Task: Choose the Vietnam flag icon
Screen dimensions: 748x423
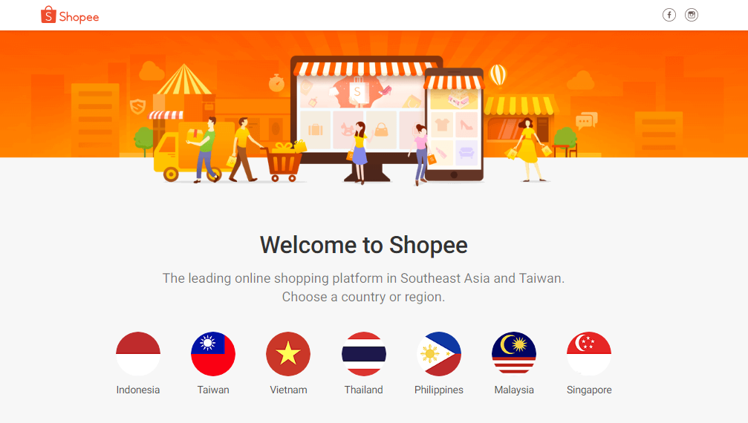Action: click(288, 354)
